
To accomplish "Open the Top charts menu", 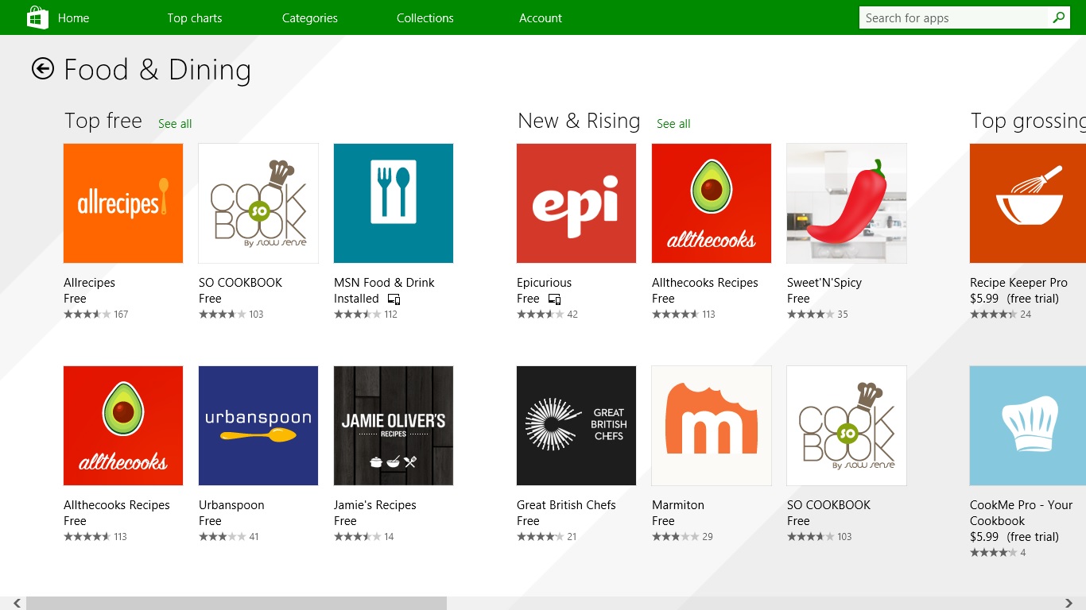I will (x=195, y=17).
